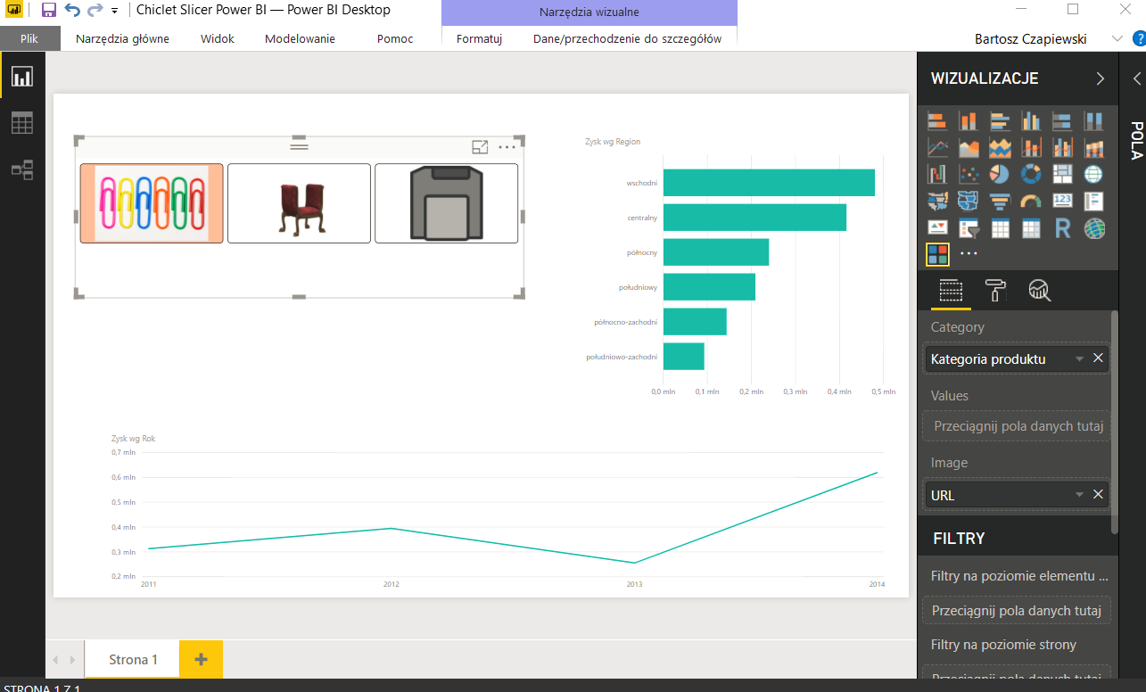Open the Format paint roller tab

(995, 290)
